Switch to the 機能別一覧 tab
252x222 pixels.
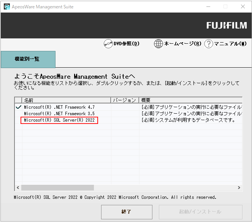click(28, 59)
